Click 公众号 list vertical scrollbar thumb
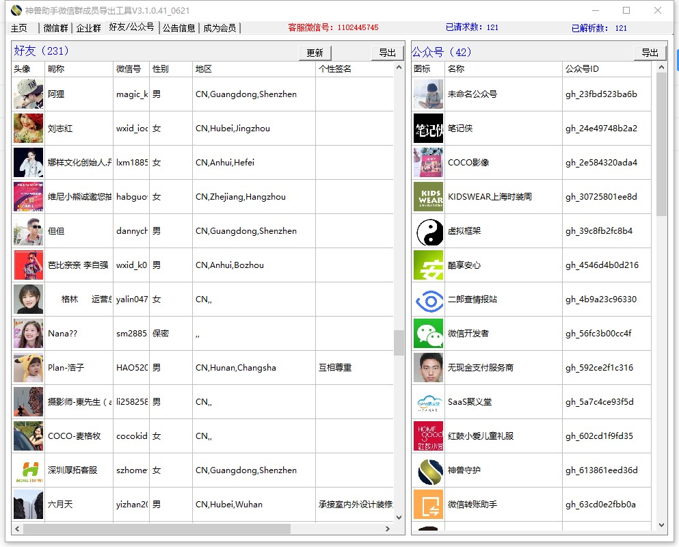This screenshot has width=679, height=547. (x=661, y=144)
